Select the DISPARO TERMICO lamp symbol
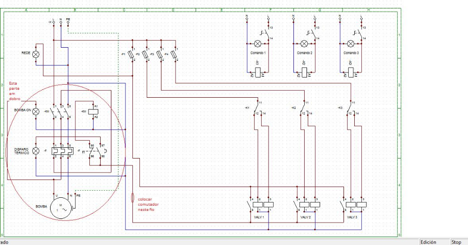This screenshot has height=245, width=468. (x=35, y=151)
